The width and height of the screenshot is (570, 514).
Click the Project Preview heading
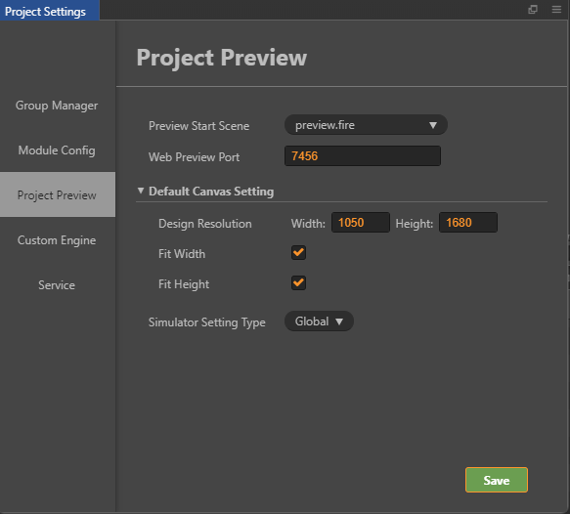(222, 58)
